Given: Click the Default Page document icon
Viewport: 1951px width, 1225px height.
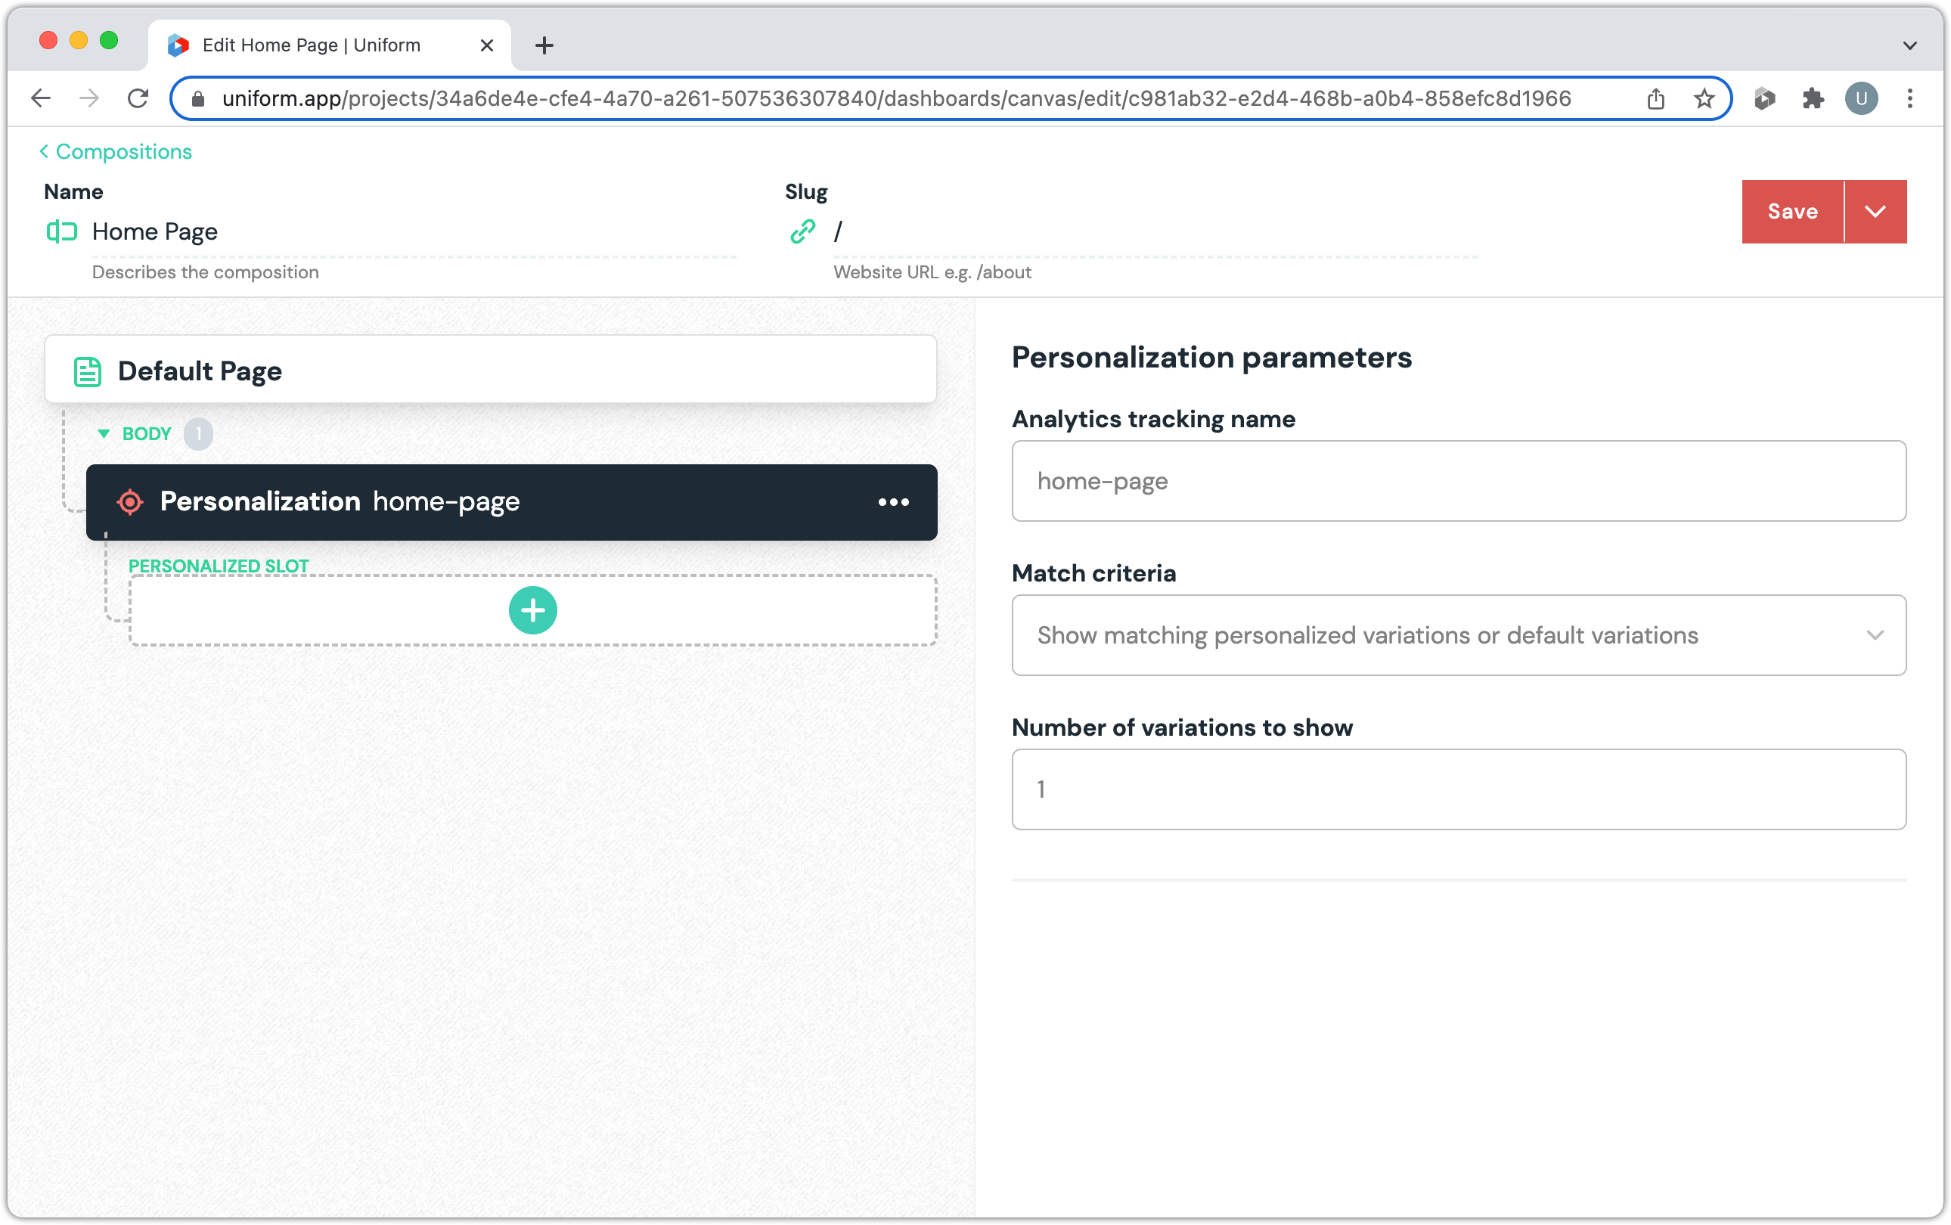Looking at the screenshot, I should tap(88, 371).
